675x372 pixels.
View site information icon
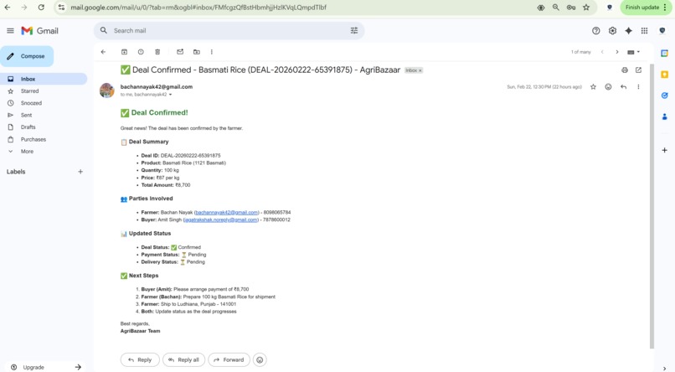tap(62, 8)
